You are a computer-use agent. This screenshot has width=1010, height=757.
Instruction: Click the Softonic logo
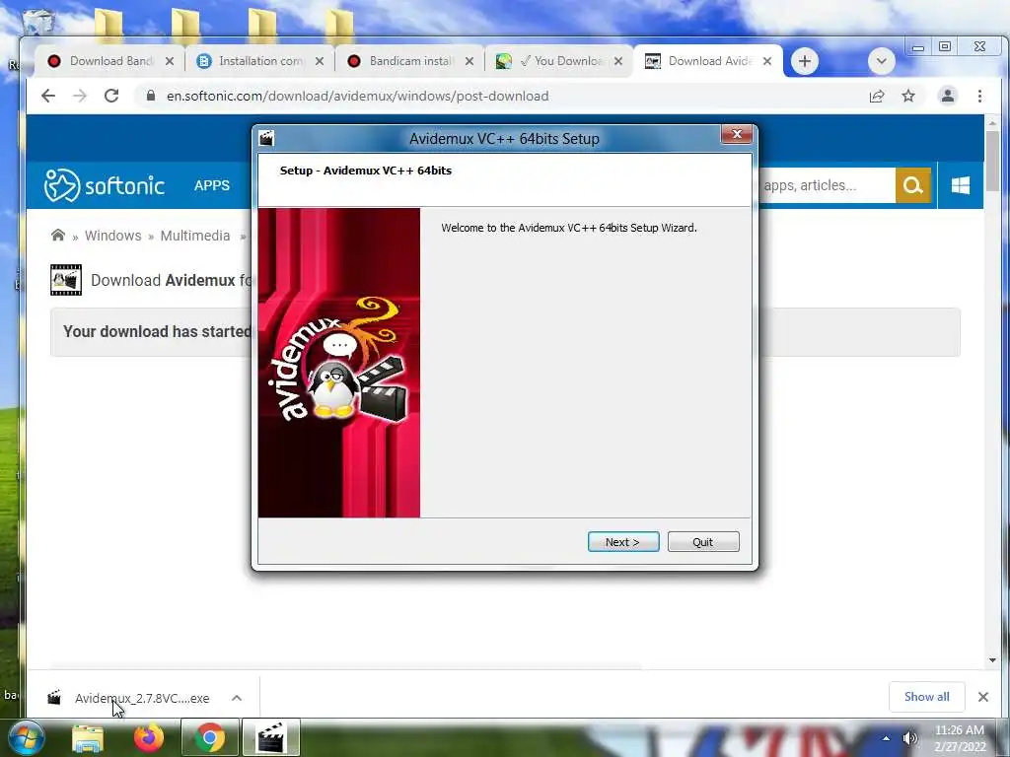tap(104, 185)
